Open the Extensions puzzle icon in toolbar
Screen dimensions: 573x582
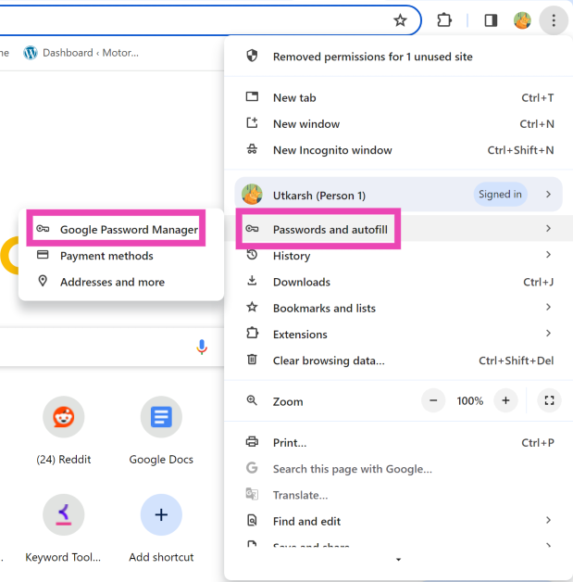point(444,20)
